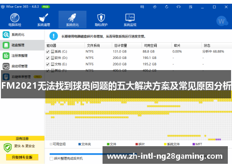The height and width of the screenshot is (168, 232).
Task: Click the 软件 (D:) drive icon
Action: (x=52, y=58)
